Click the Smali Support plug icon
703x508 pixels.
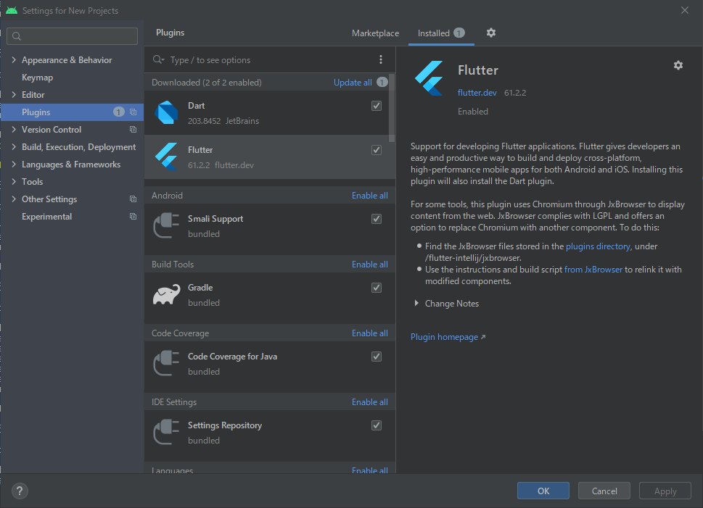tap(166, 226)
